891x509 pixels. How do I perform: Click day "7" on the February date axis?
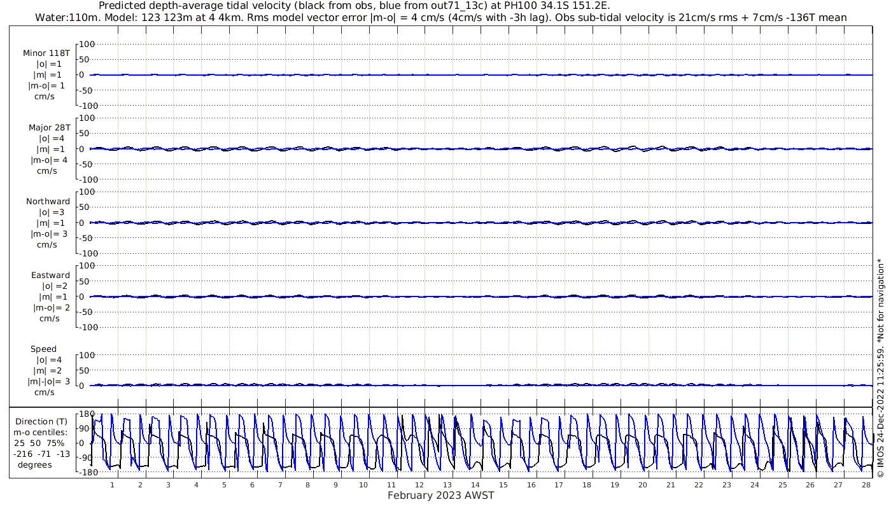[280, 485]
